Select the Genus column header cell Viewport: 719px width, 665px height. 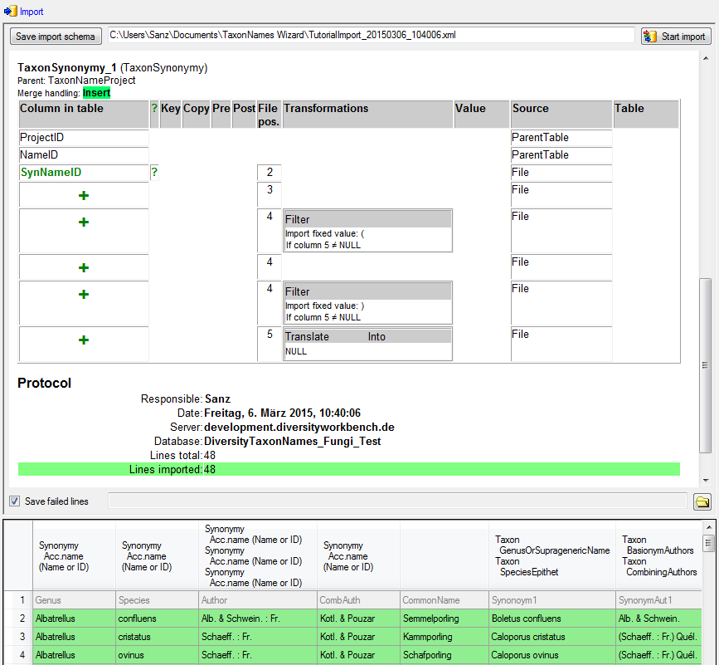tap(74, 600)
